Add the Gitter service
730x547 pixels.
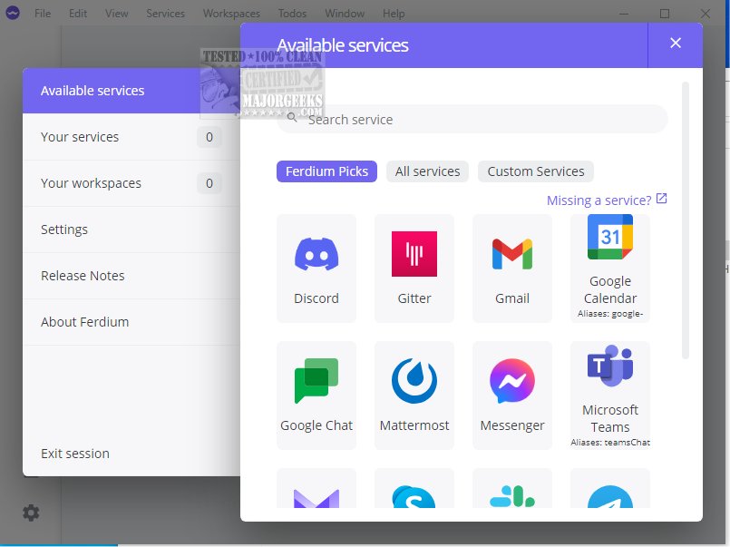tap(414, 269)
